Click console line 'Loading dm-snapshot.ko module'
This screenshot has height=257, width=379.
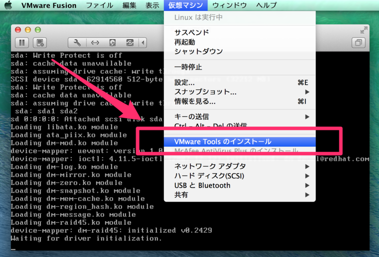pyautogui.click(x=75, y=191)
